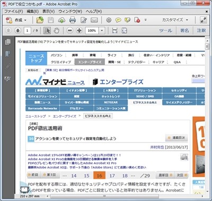Click the ITソリューション navigation button
212x201 pixels.
145,90
